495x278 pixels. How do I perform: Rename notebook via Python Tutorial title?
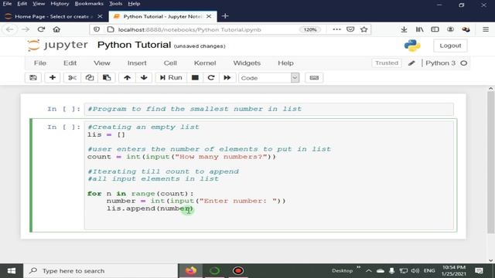[134, 45]
